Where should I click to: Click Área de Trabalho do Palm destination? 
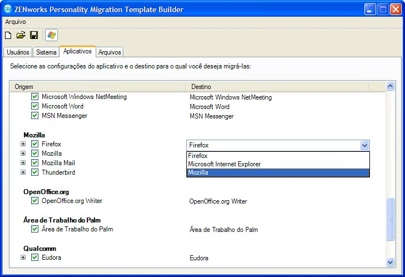pos(224,230)
